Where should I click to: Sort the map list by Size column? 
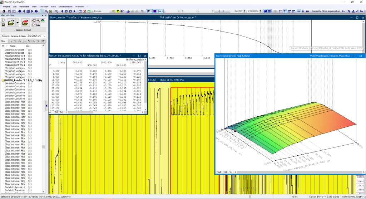tap(28, 46)
